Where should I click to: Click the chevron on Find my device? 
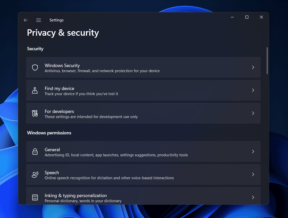pyautogui.click(x=253, y=90)
